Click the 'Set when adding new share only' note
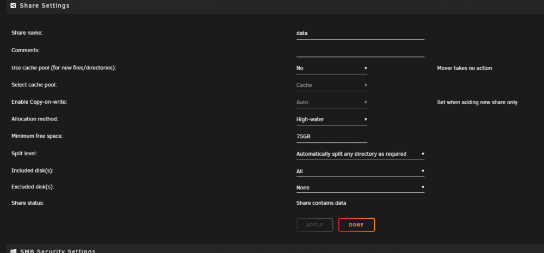Image resolution: width=544 pixels, height=253 pixels. [x=478, y=103]
